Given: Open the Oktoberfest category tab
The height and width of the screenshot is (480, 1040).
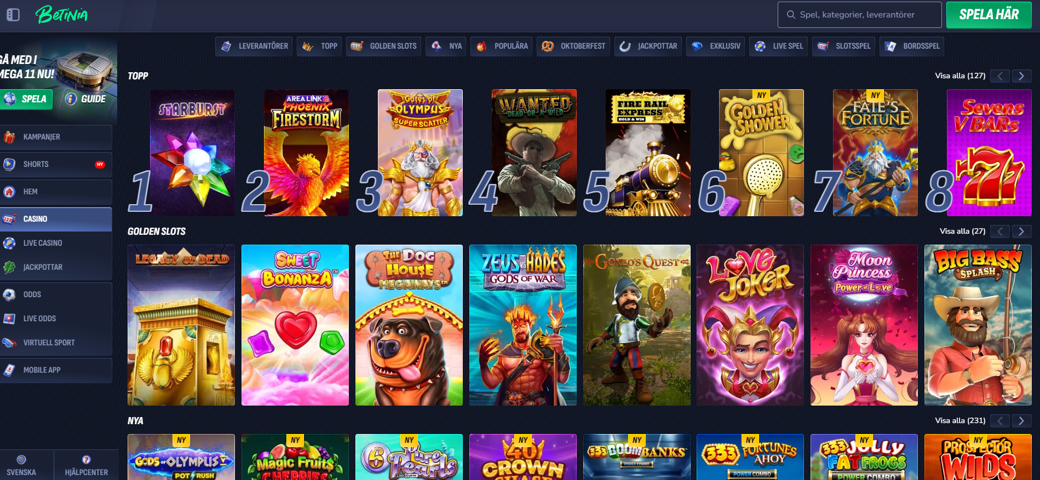Looking at the screenshot, I should [x=573, y=47].
